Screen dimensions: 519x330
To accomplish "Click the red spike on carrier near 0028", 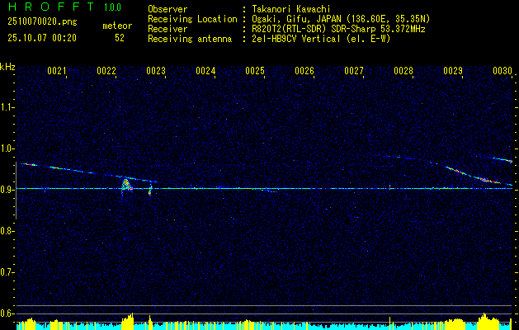I will (x=389, y=187).
